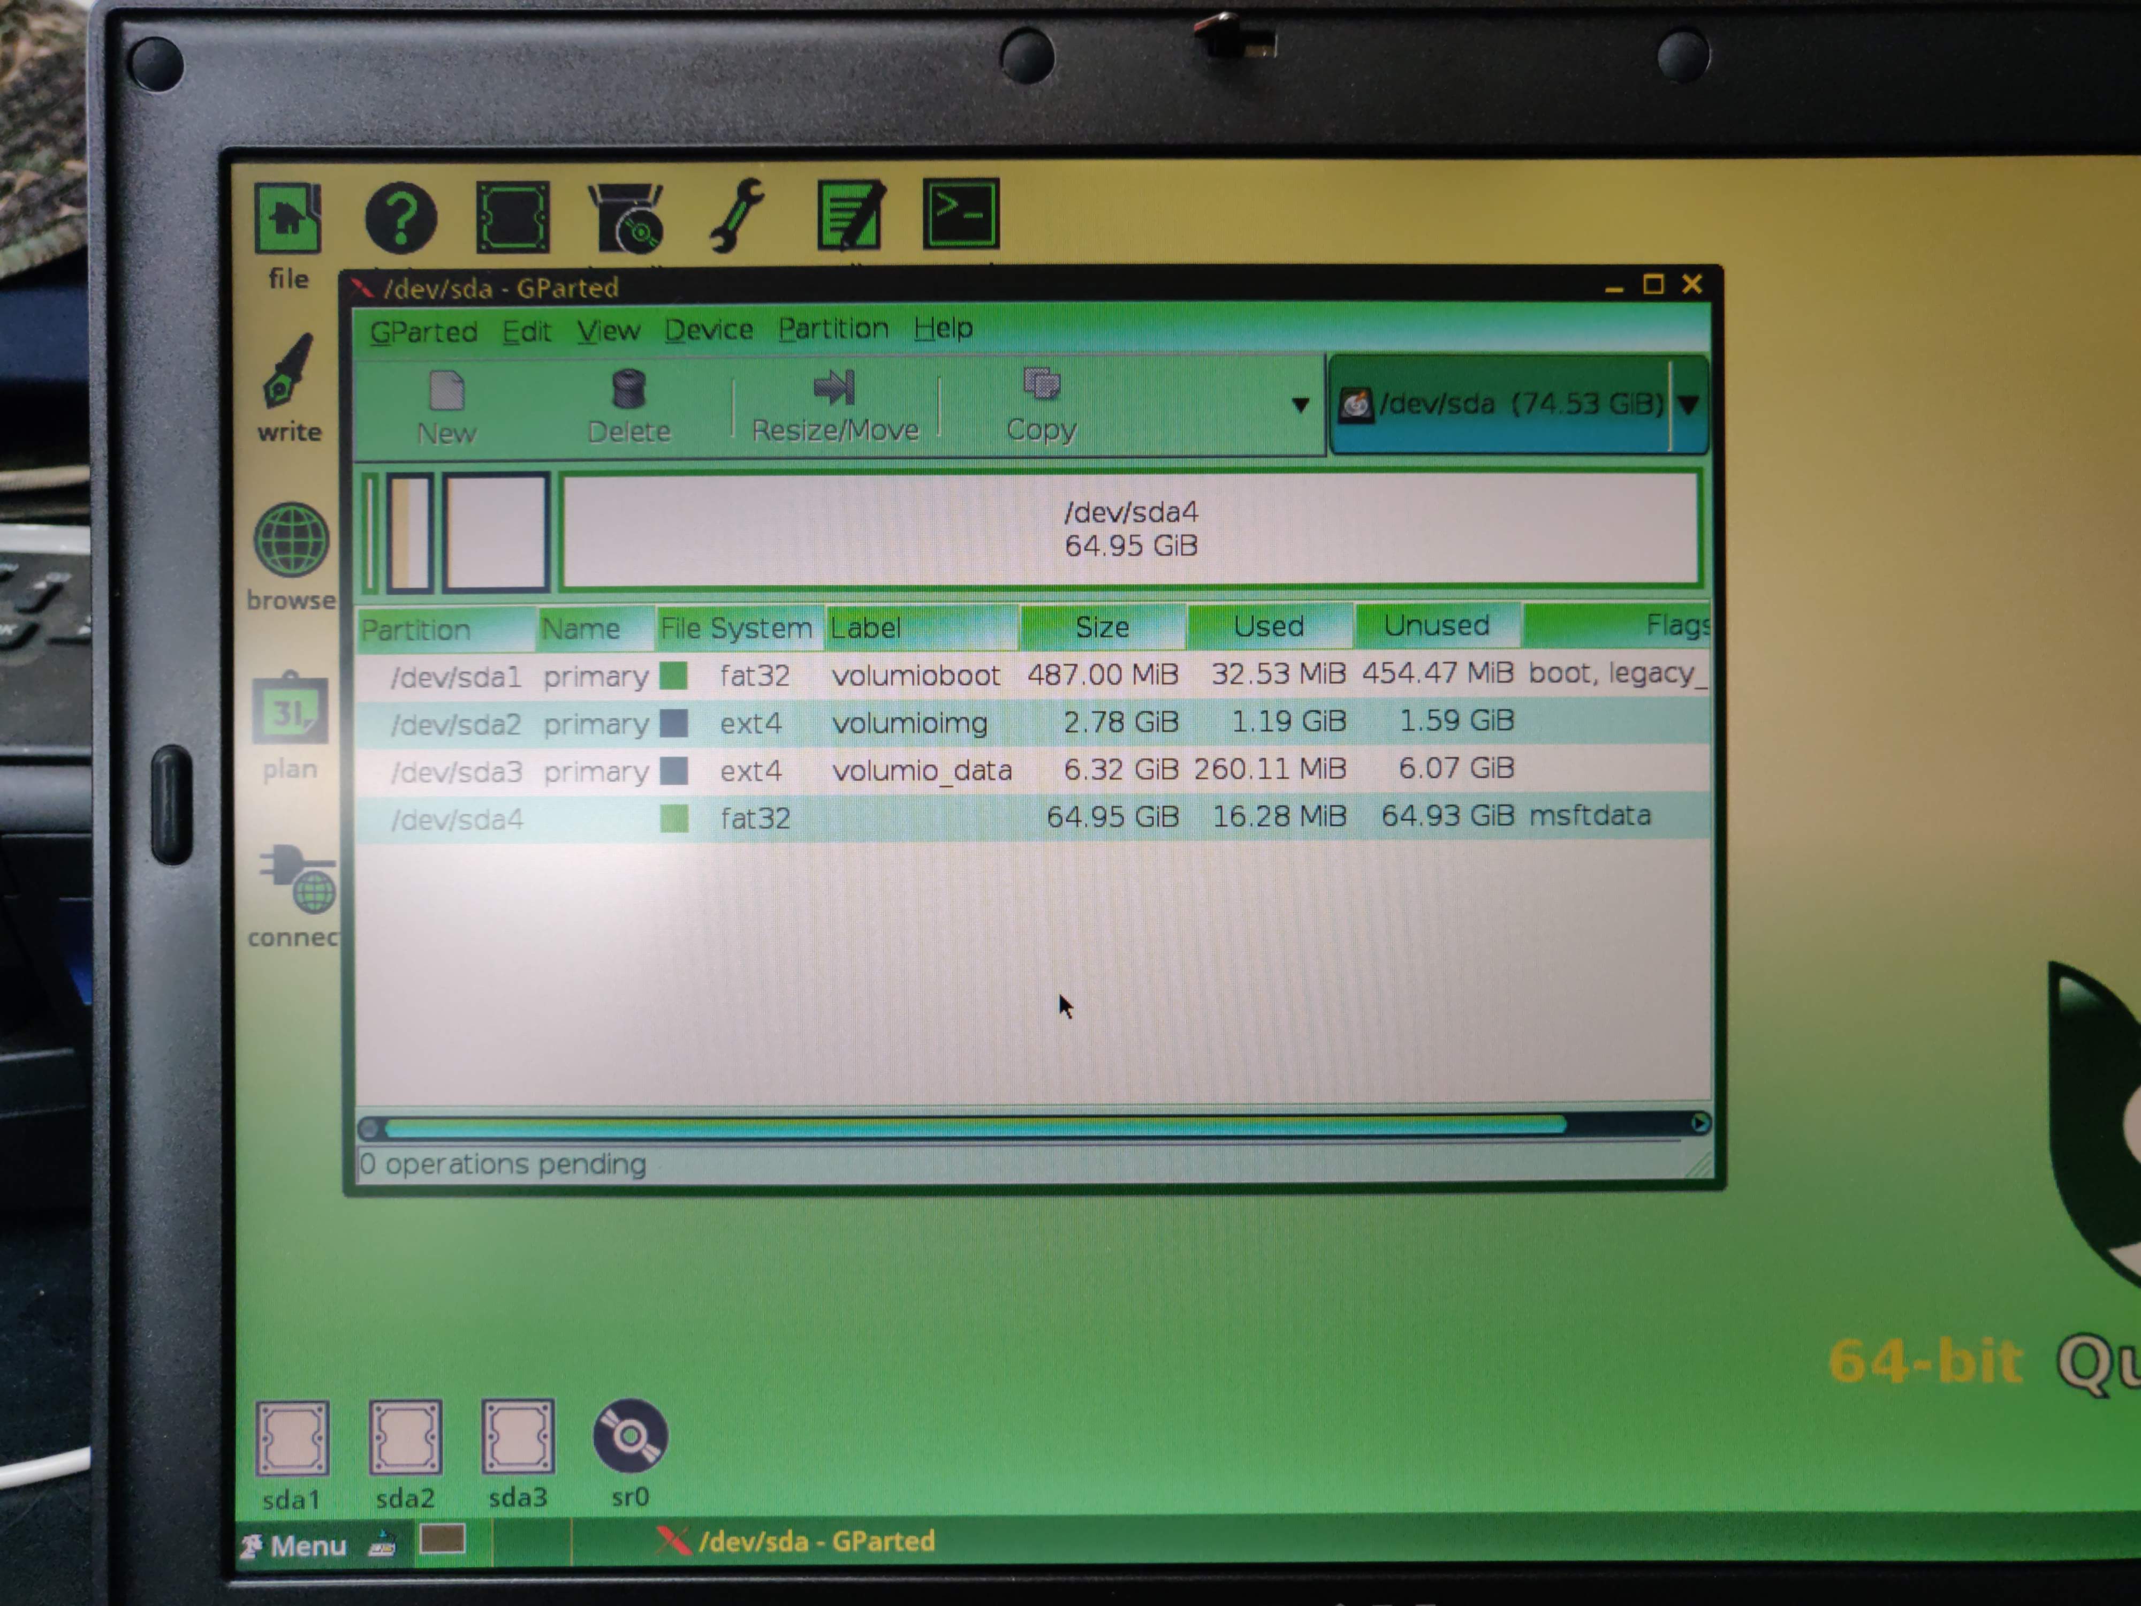
Task: Click the green fat32 swatch for sda4
Action: [674, 818]
